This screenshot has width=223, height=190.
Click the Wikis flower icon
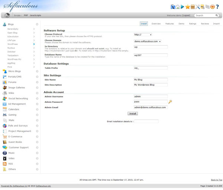pos(4,93)
